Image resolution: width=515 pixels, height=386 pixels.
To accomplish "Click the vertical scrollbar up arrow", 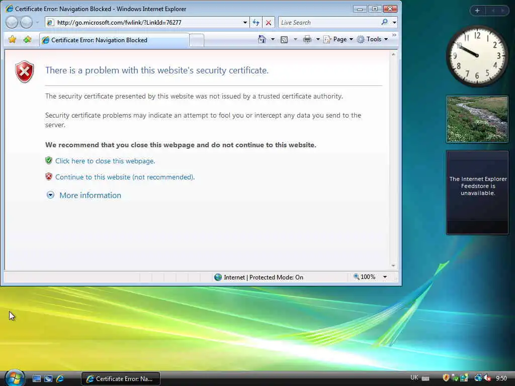I will (393, 54).
